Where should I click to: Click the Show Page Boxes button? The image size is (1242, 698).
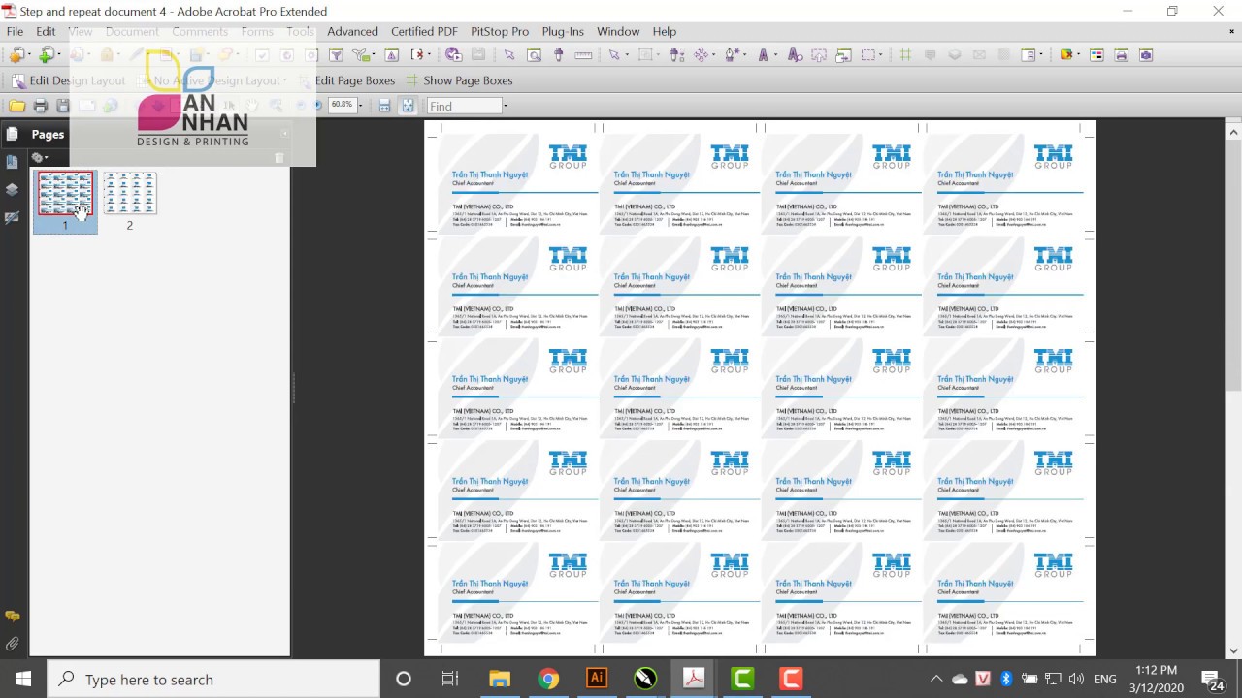click(460, 80)
